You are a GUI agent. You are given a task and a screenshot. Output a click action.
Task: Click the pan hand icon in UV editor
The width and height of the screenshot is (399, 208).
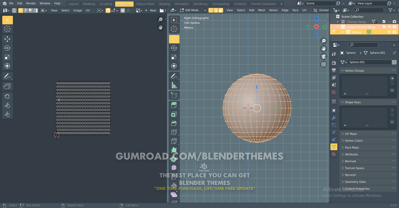pyautogui.click(x=160, y=27)
